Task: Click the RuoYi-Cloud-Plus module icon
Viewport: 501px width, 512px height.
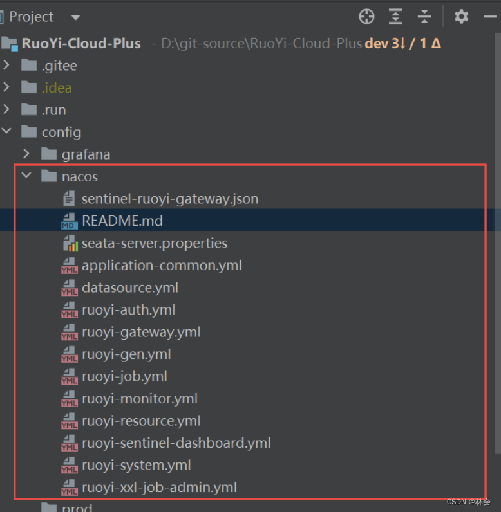Action: point(10,44)
